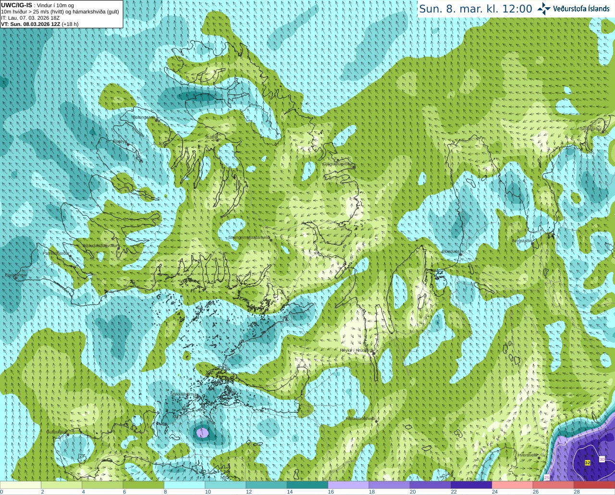Click the Veðurstofa Íslands logo emblem
Viewport: 615px width, 495px height.
(x=544, y=9)
